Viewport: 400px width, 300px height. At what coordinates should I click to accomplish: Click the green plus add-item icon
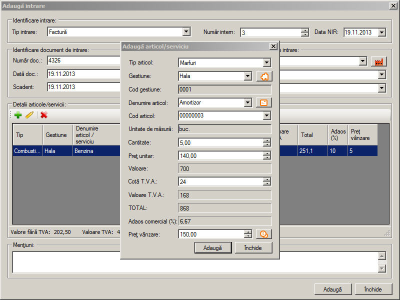click(18, 115)
